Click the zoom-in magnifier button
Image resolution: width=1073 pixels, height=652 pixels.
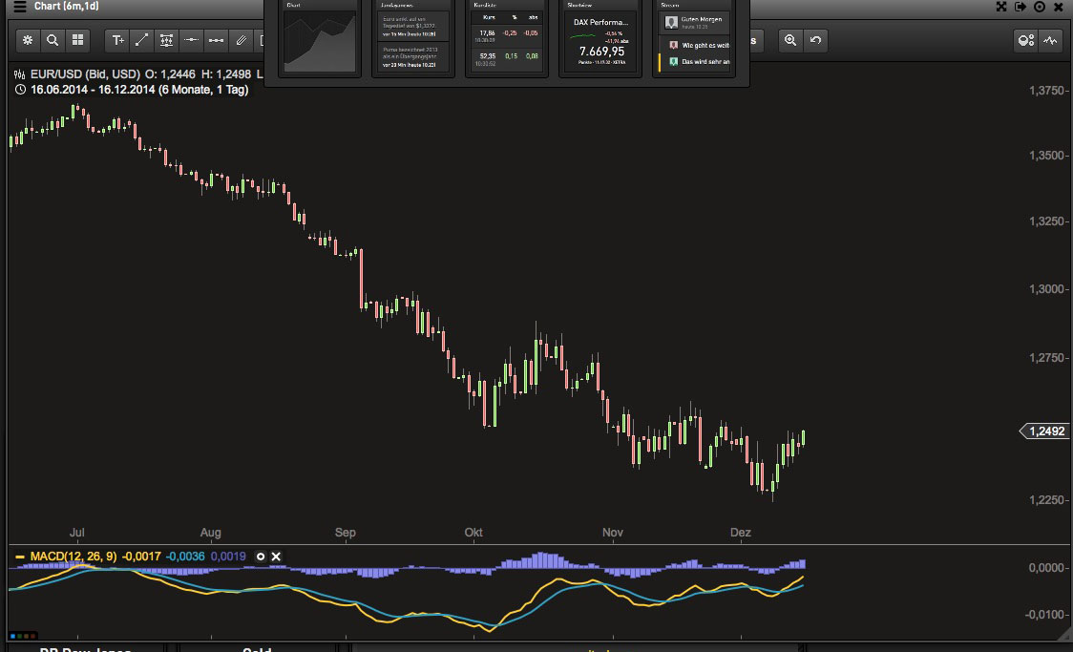tap(790, 40)
